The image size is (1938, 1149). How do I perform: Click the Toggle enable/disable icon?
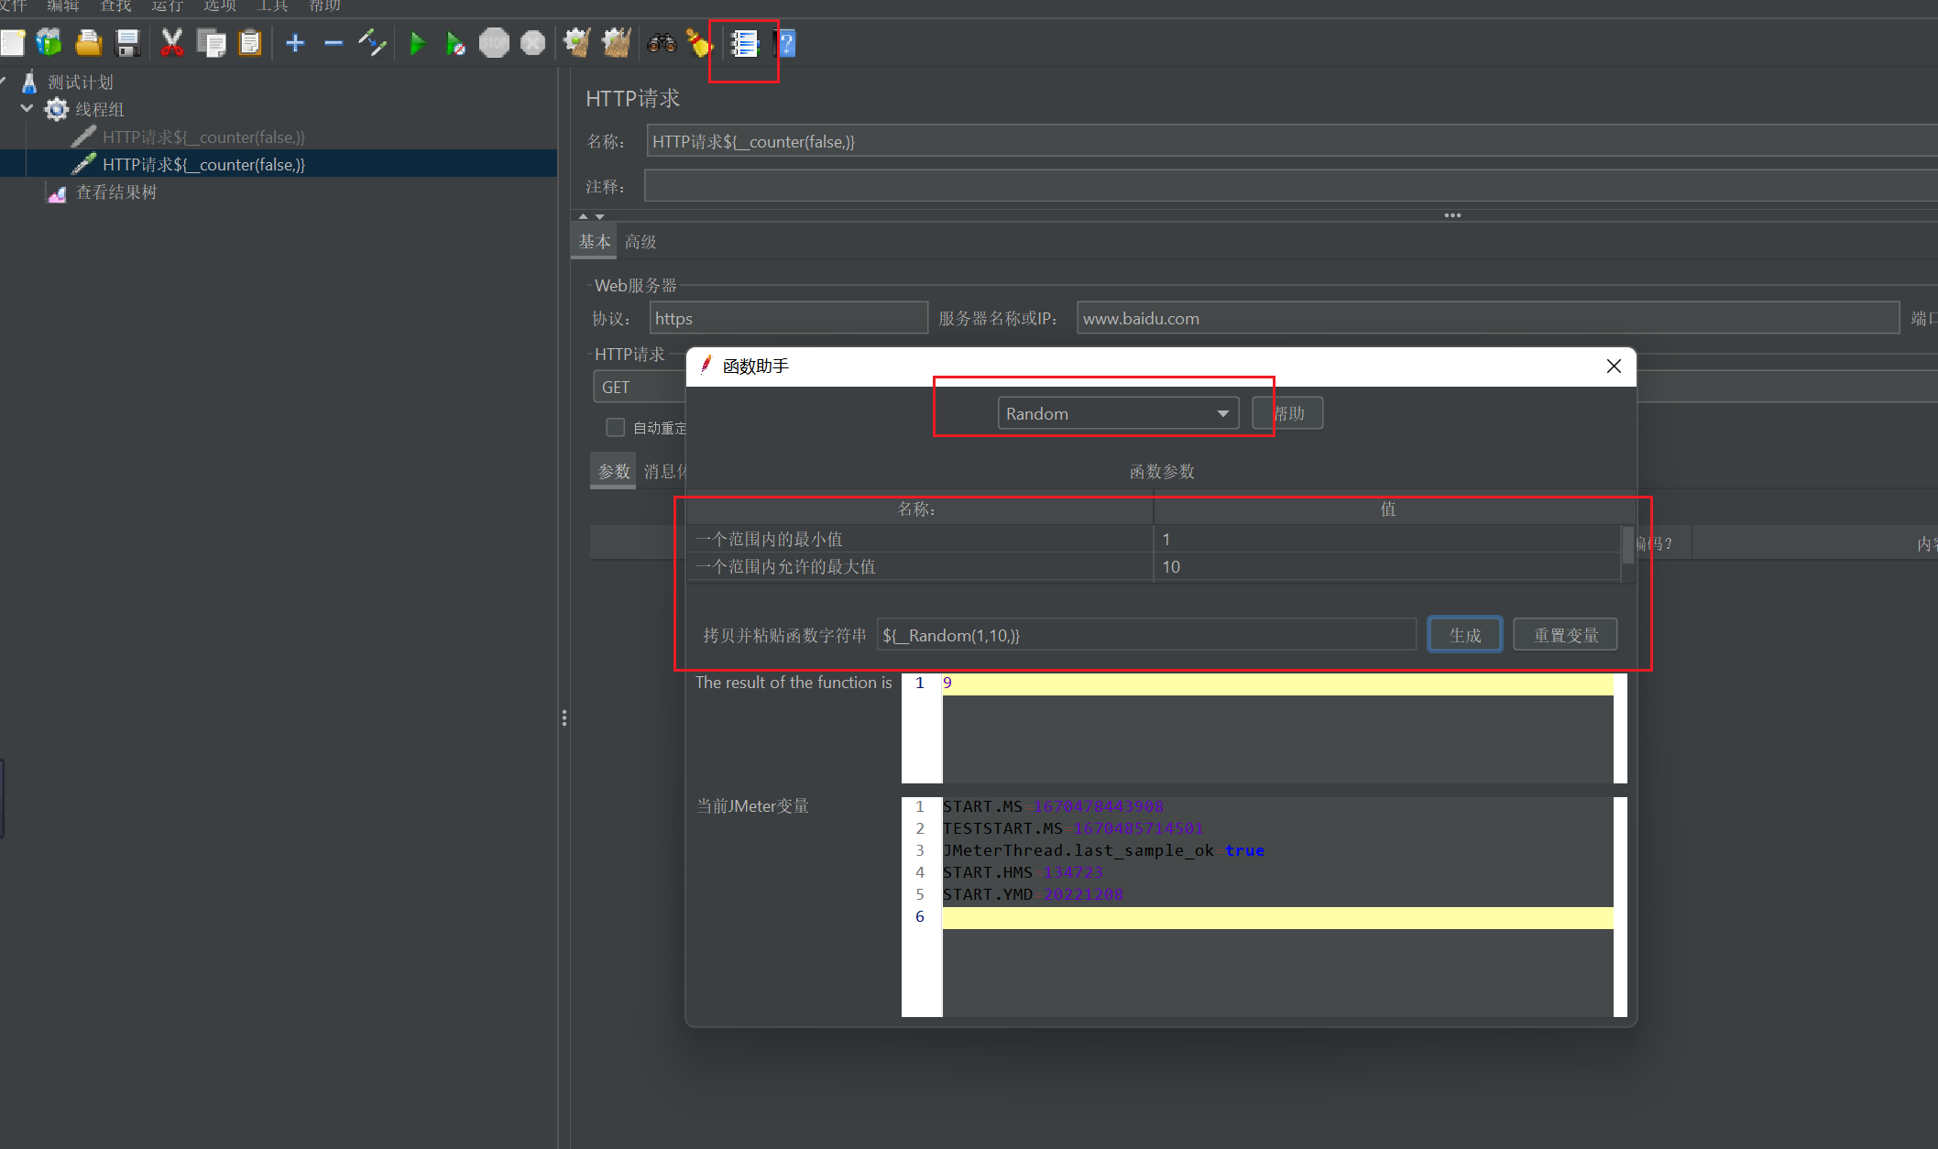[372, 43]
